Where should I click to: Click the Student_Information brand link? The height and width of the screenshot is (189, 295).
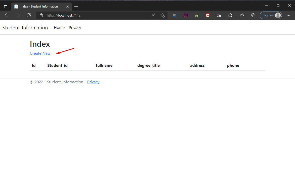(x=25, y=28)
